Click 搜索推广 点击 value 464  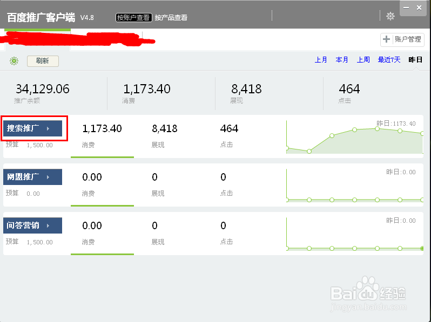[229, 128]
